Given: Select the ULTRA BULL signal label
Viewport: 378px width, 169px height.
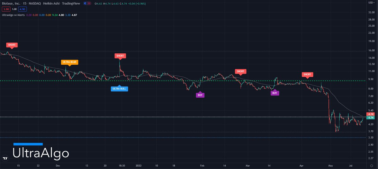Looking at the screenshot, I should (119, 89).
